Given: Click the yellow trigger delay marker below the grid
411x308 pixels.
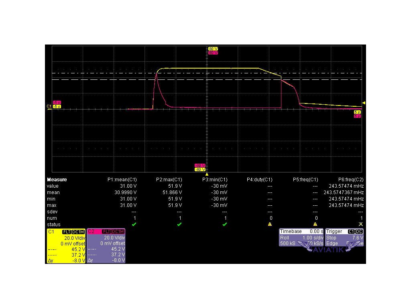Looking at the screenshot, I should pyautogui.click(x=207, y=174).
